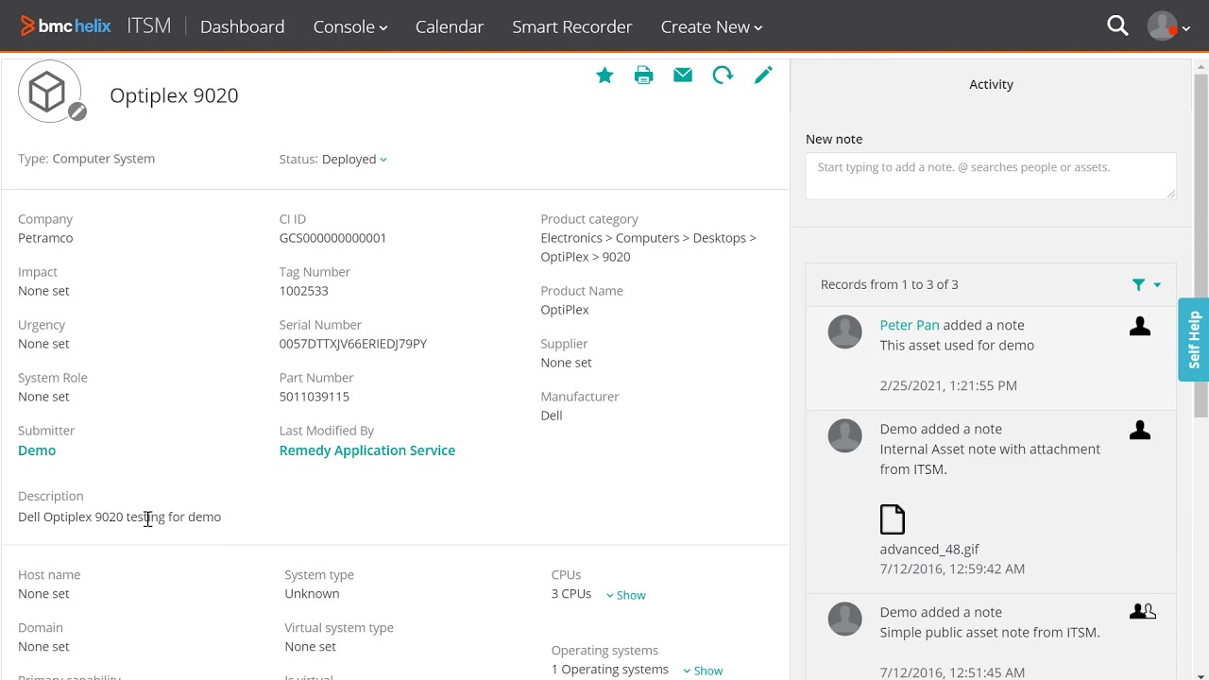Viewport: 1209px width, 680px height.
Task: Click the Optiplex 9020 cube asset icon
Action: [48, 92]
